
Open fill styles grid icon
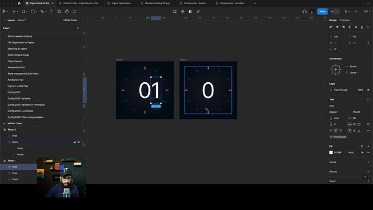362,146
